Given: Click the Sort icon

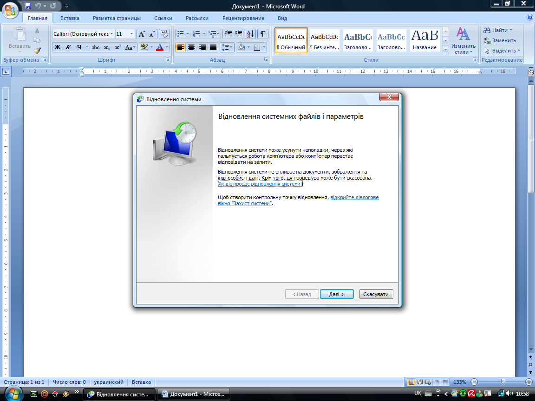Looking at the screenshot, I should tap(250, 34).
